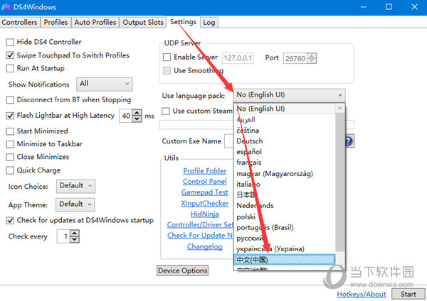Click the Check For Update Now link
The image size is (427, 301).
(200, 235)
